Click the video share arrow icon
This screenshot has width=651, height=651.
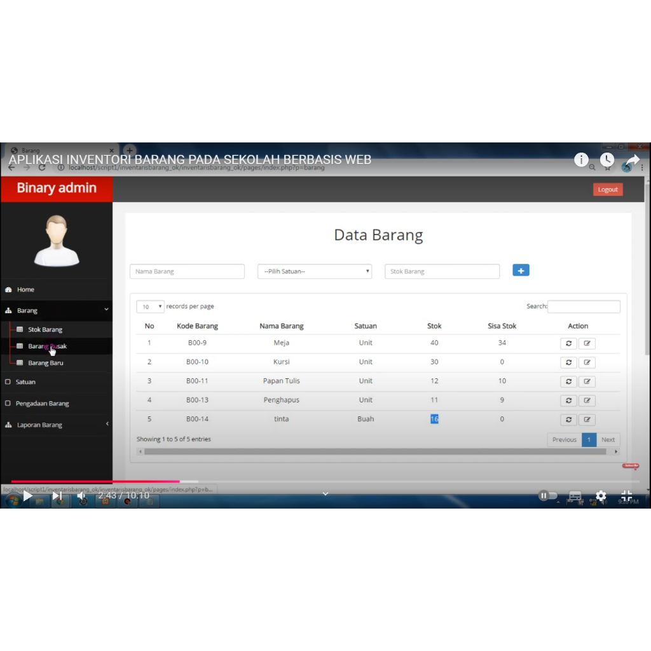coord(632,160)
